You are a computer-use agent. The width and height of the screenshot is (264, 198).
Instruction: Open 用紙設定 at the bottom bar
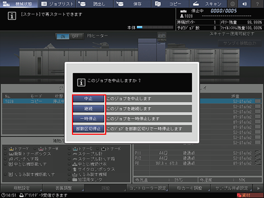pyautogui.click(x=21, y=188)
